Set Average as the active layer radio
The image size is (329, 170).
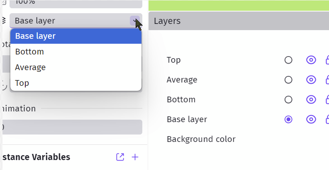tap(288, 80)
